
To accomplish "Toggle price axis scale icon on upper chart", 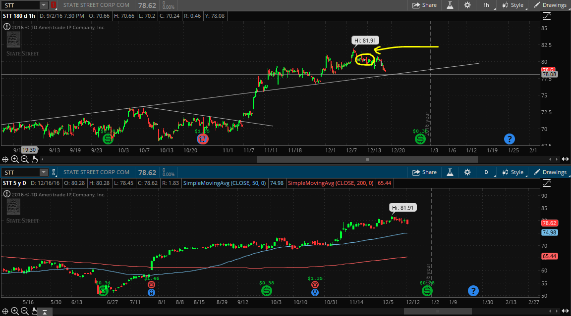I will point(547,16).
